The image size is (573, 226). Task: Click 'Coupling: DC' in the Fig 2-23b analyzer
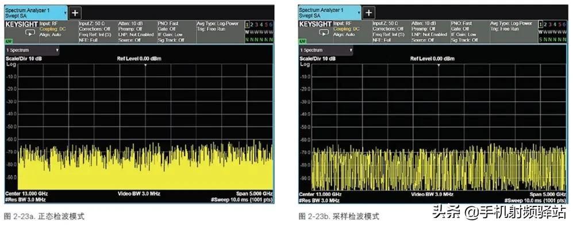[347, 29]
